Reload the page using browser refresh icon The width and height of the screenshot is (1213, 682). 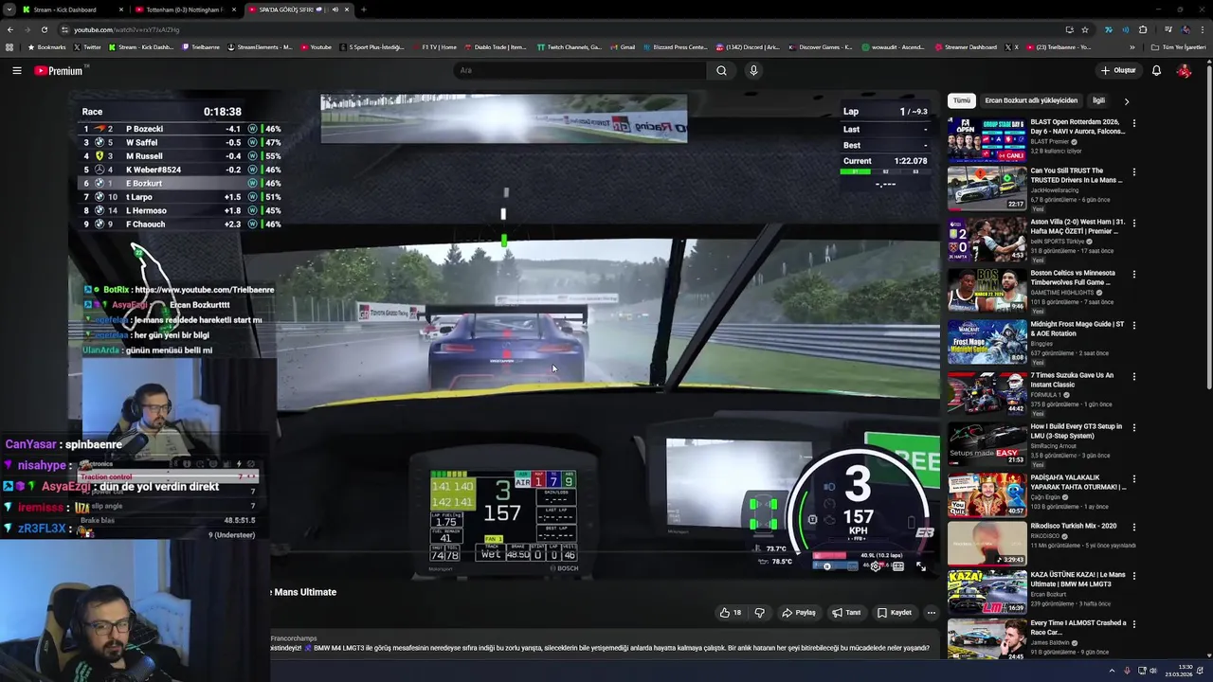pos(44,29)
